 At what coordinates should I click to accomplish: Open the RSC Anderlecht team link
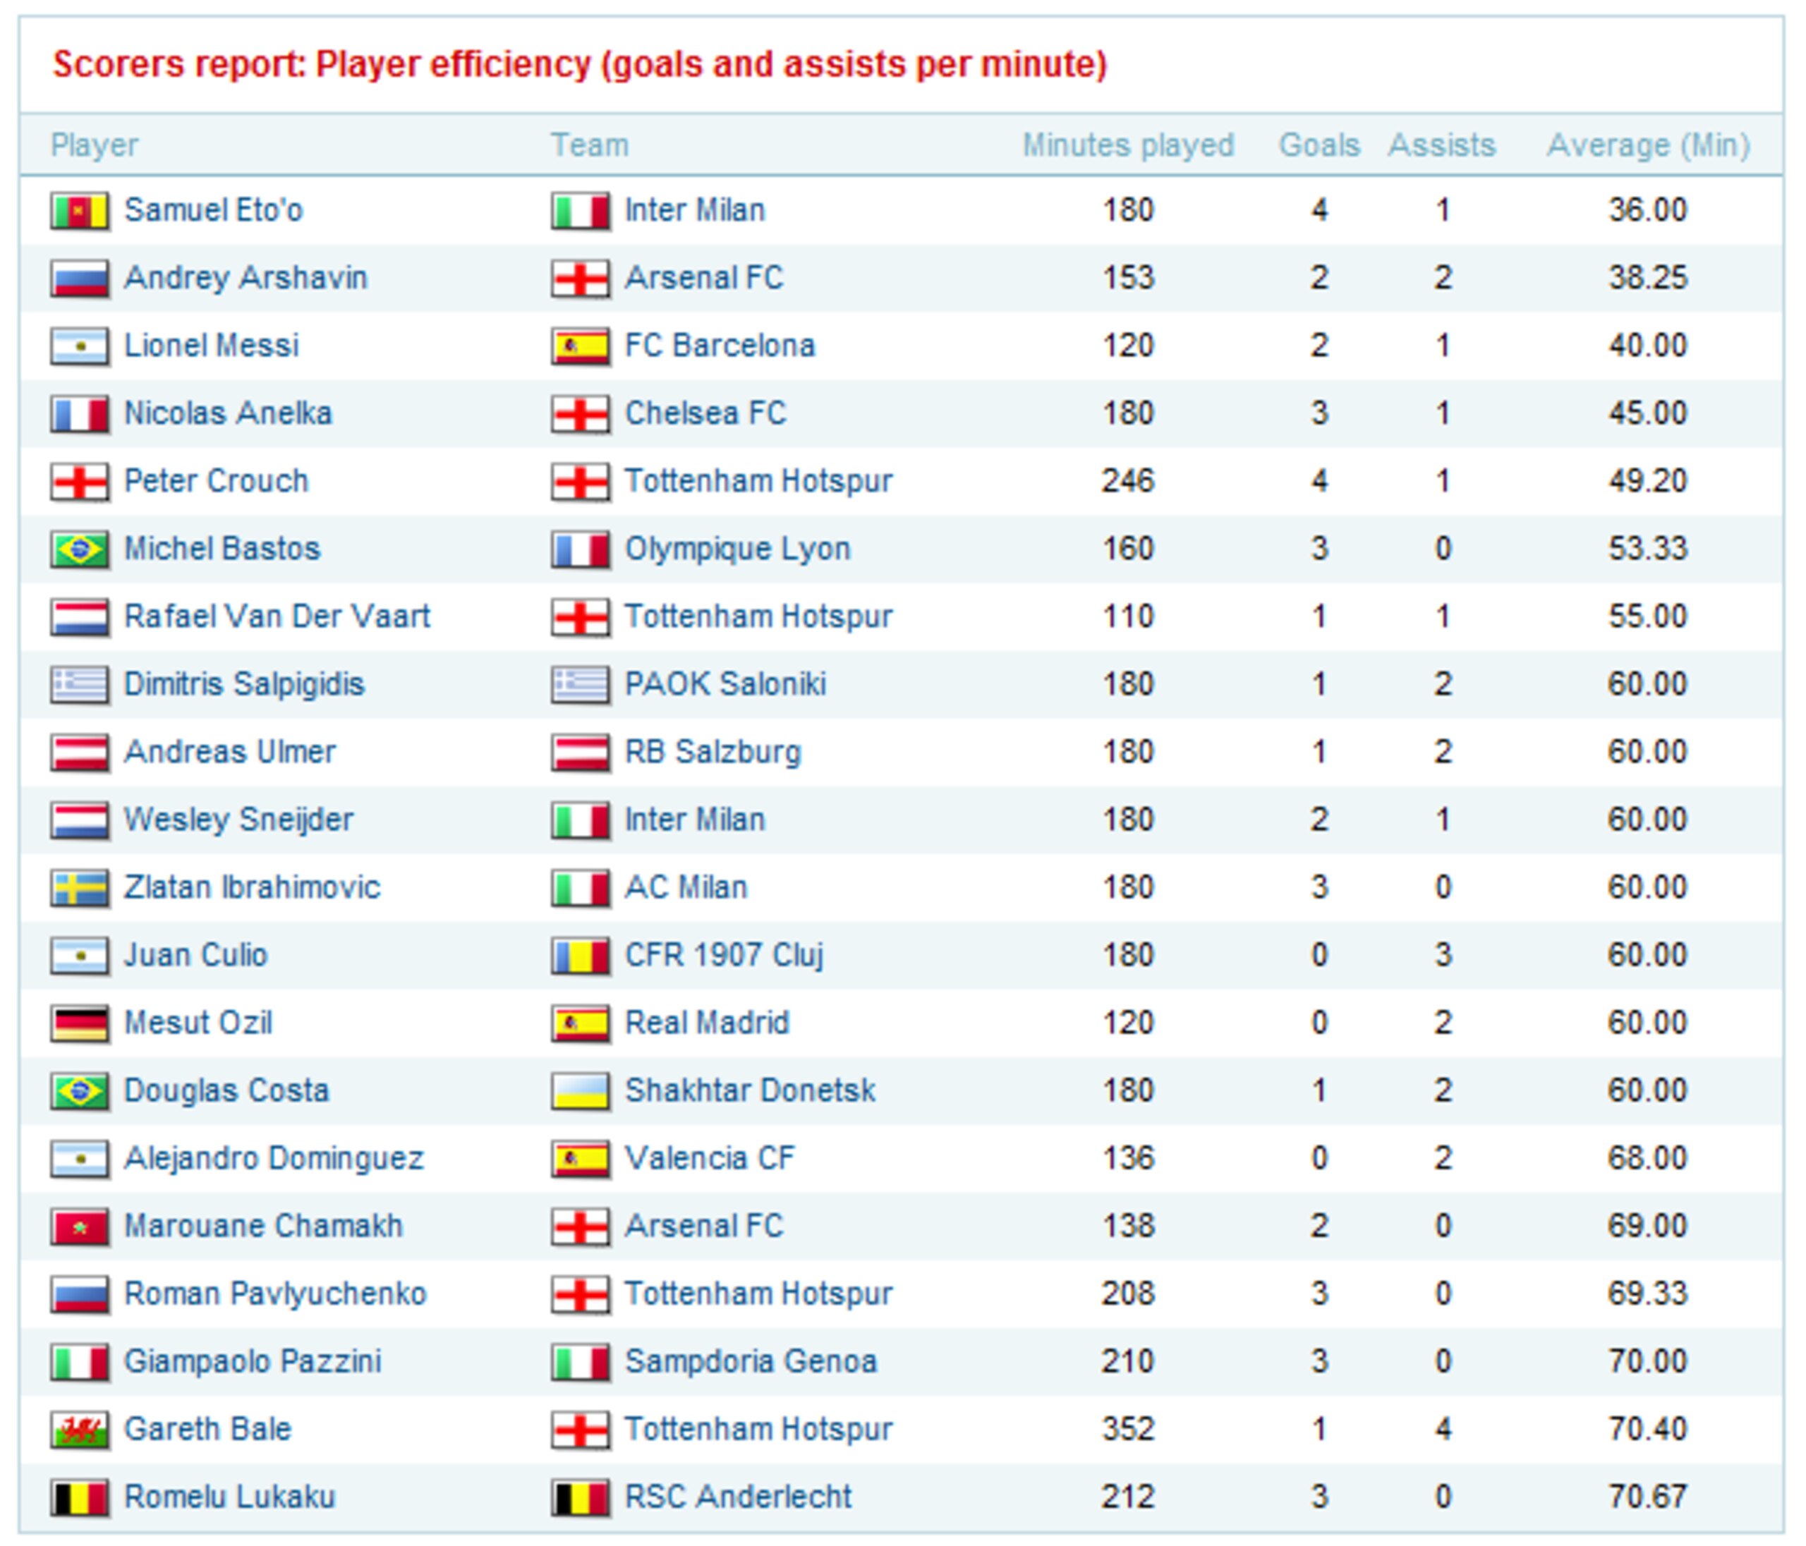[x=738, y=1497]
